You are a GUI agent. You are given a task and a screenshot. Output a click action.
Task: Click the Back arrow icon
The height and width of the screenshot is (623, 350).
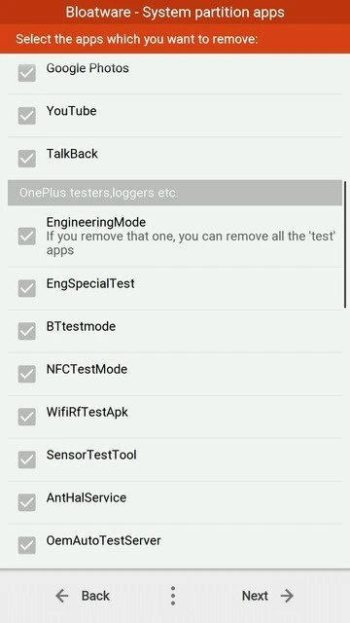point(62,596)
